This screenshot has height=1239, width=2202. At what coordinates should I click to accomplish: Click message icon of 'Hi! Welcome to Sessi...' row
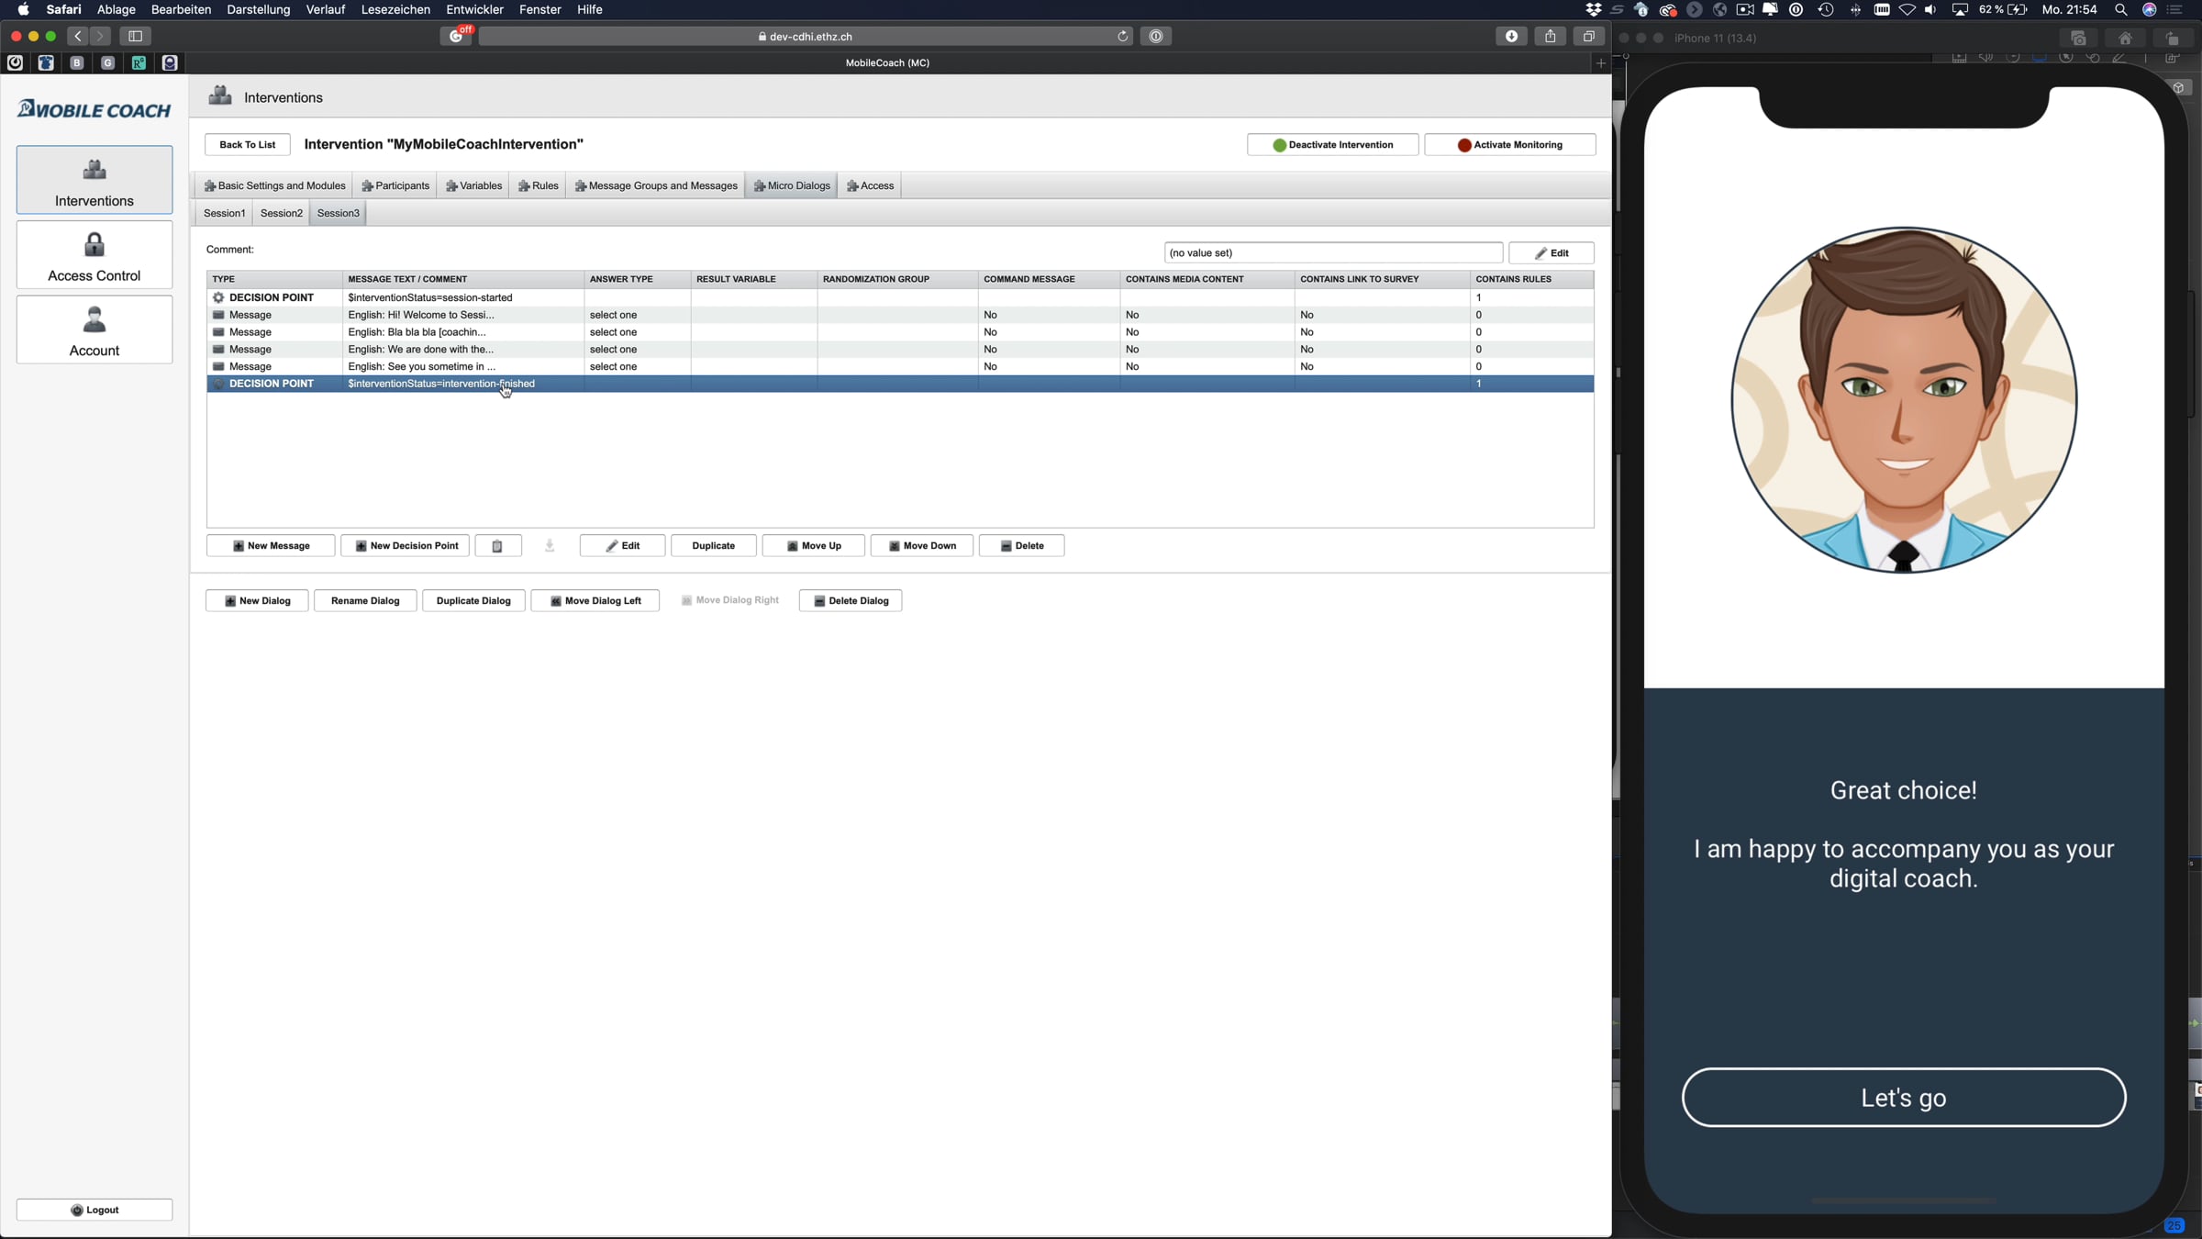(218, 315)
